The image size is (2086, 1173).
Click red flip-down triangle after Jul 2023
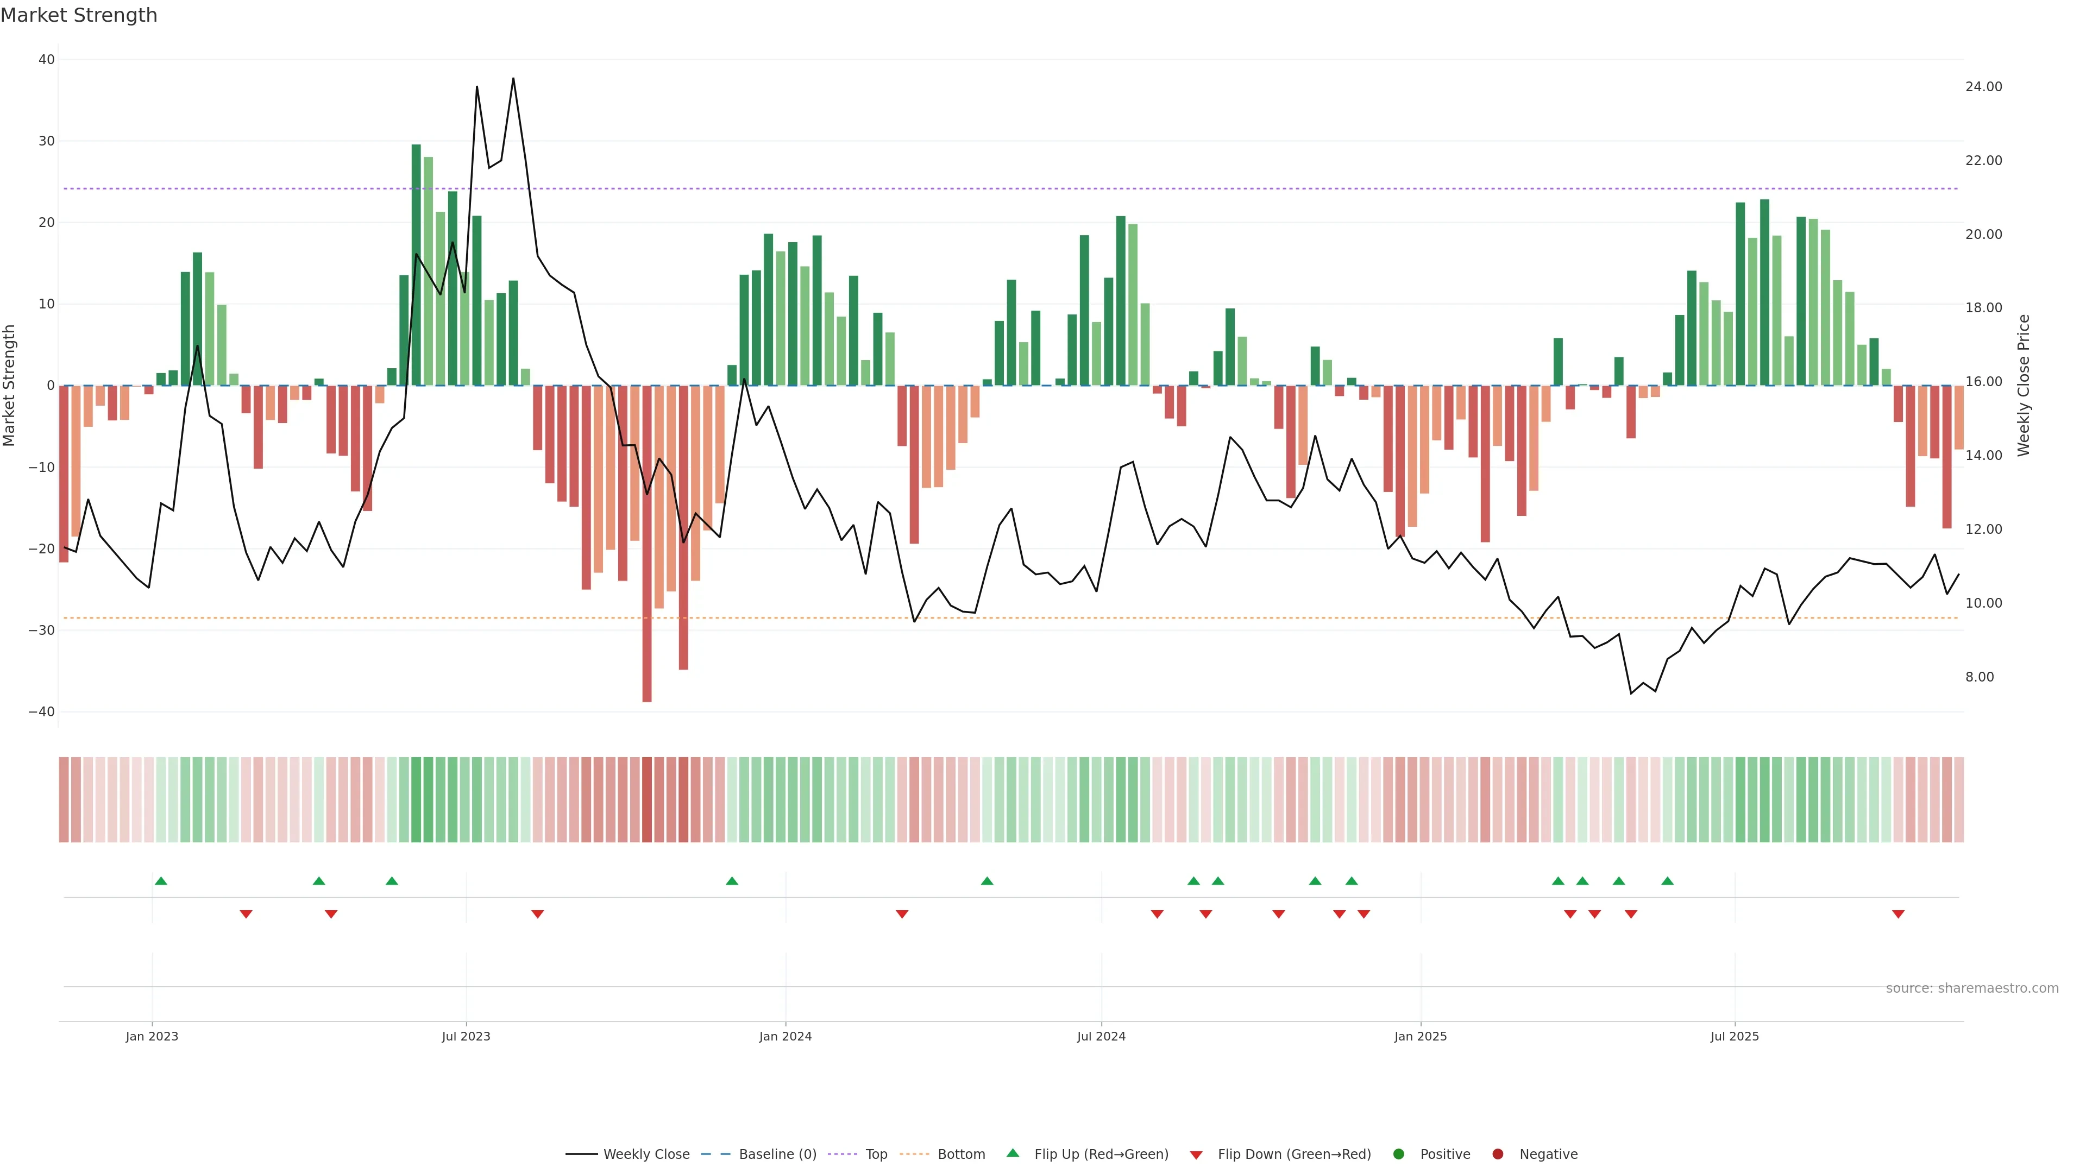(x=538, y=914)
